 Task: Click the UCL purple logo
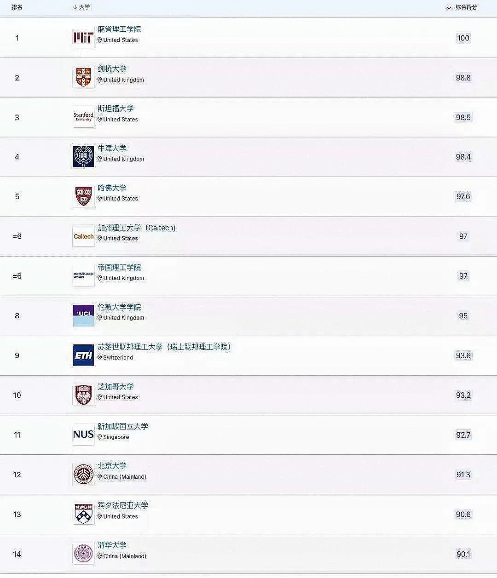(83, 315)
